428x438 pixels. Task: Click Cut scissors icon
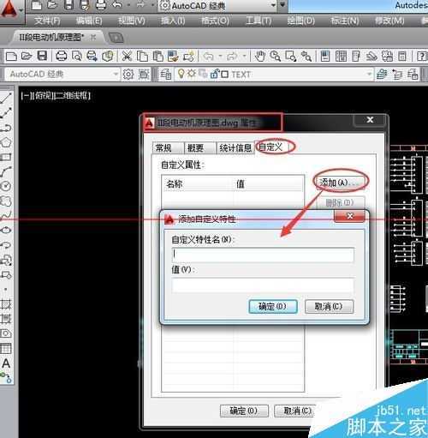[127, 56]
